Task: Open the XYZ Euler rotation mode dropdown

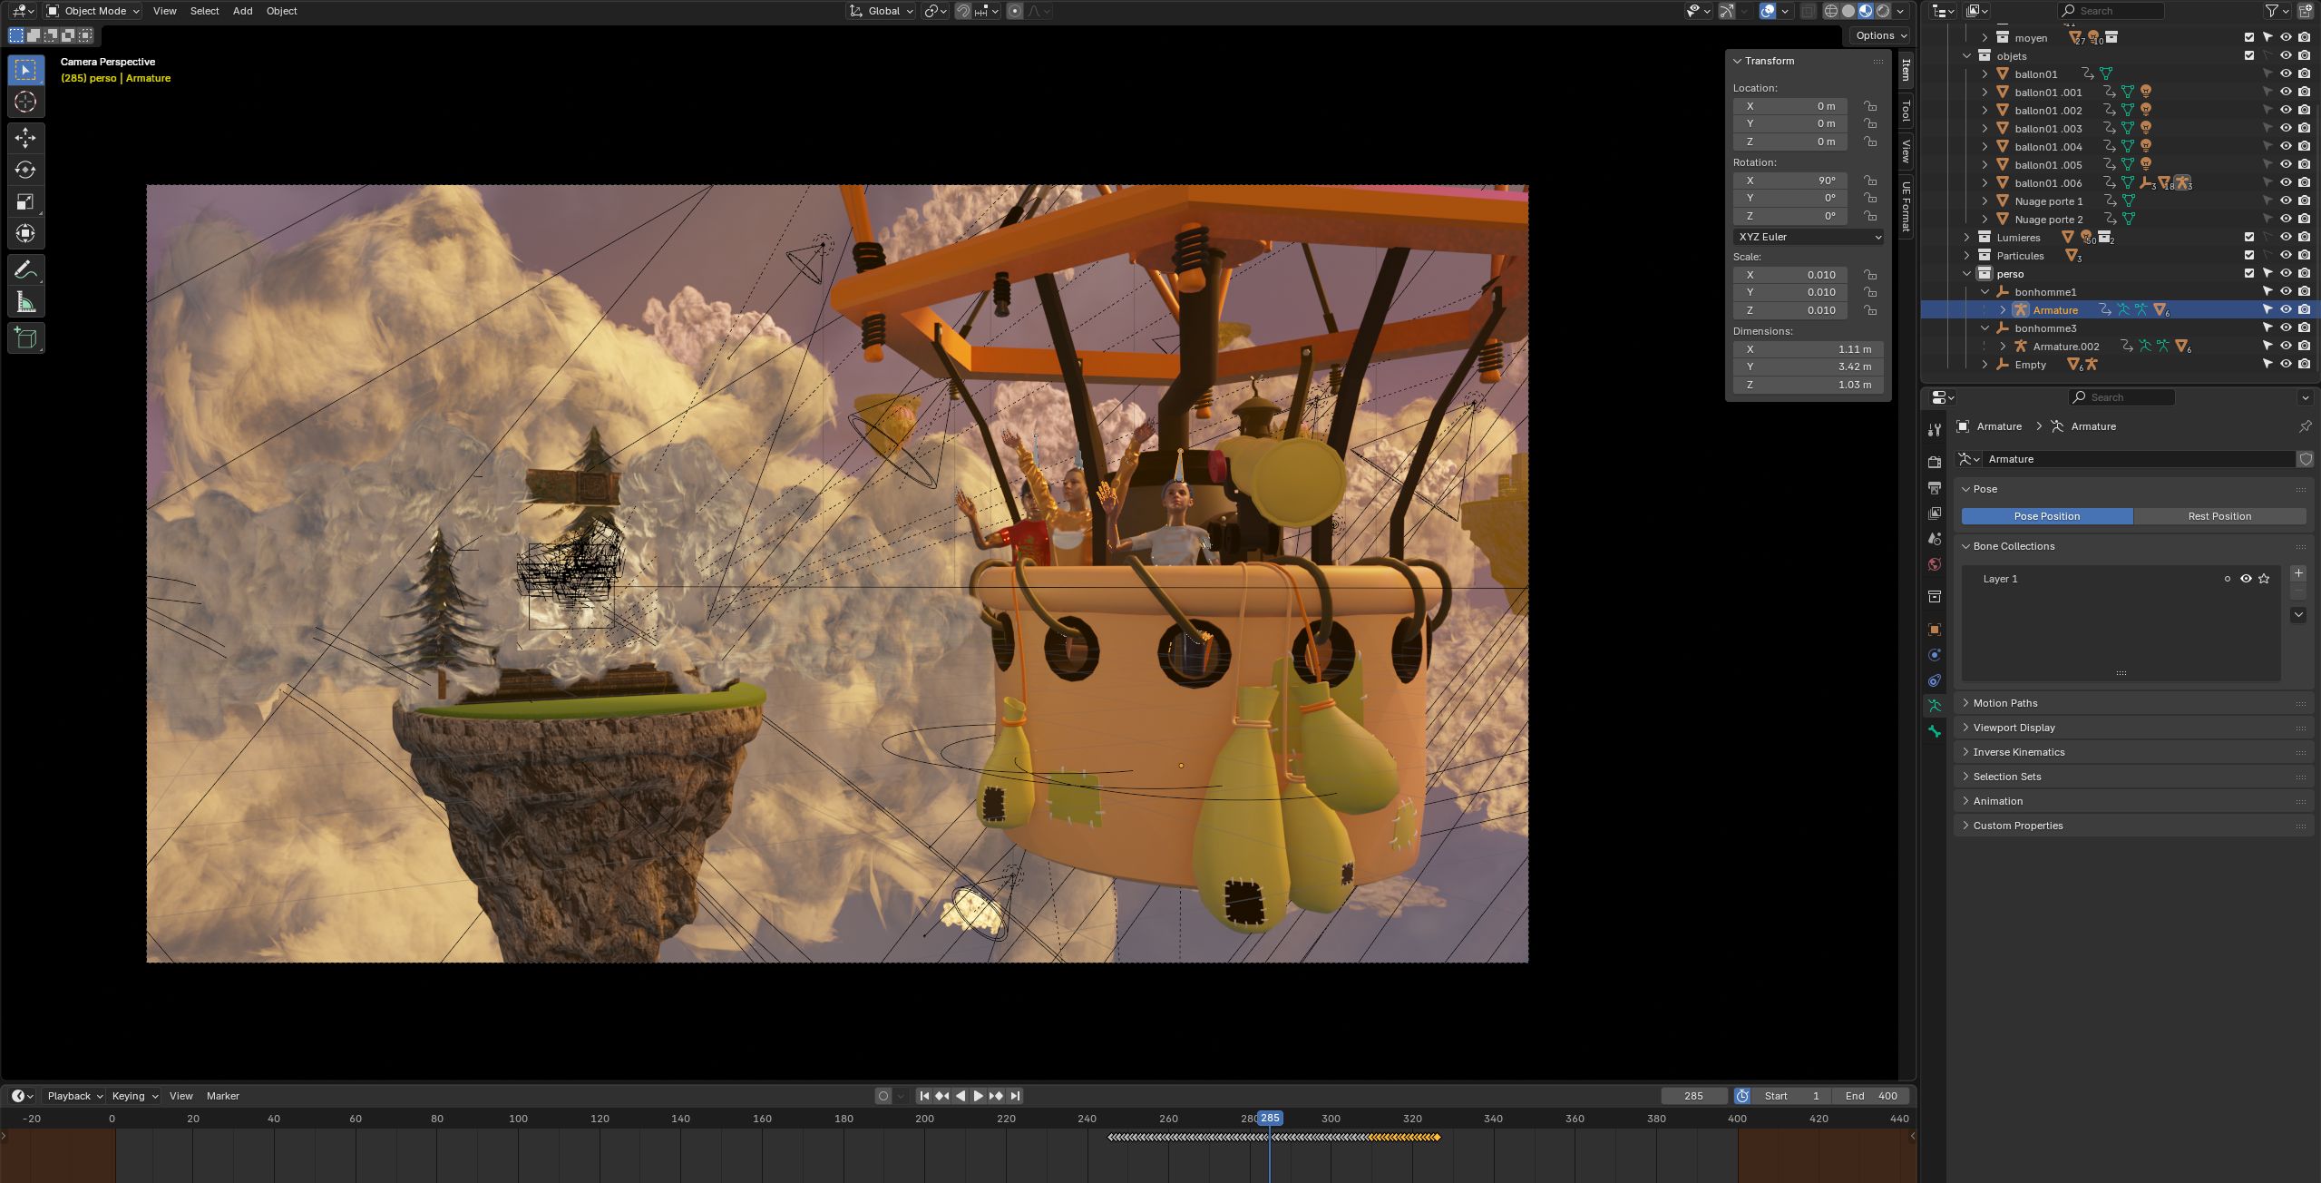Action: point(1808,237)
